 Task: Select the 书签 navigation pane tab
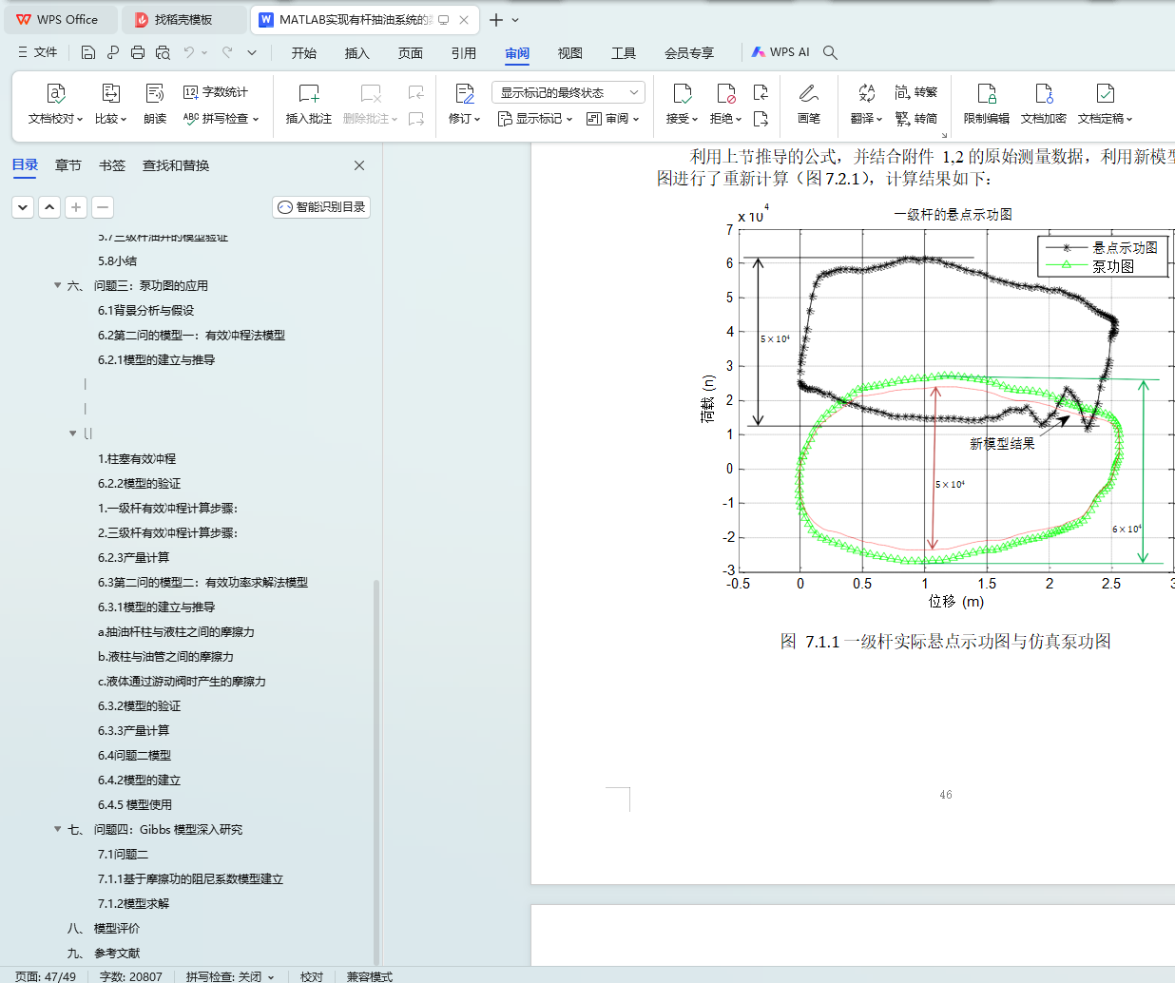[112, 165]
